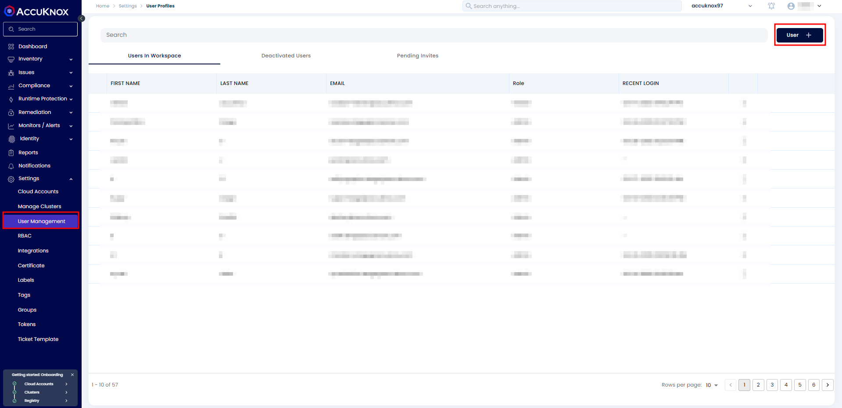Click the Settings gear icon
The width and height of the screenshot is (842, 408).
(11, 179)
